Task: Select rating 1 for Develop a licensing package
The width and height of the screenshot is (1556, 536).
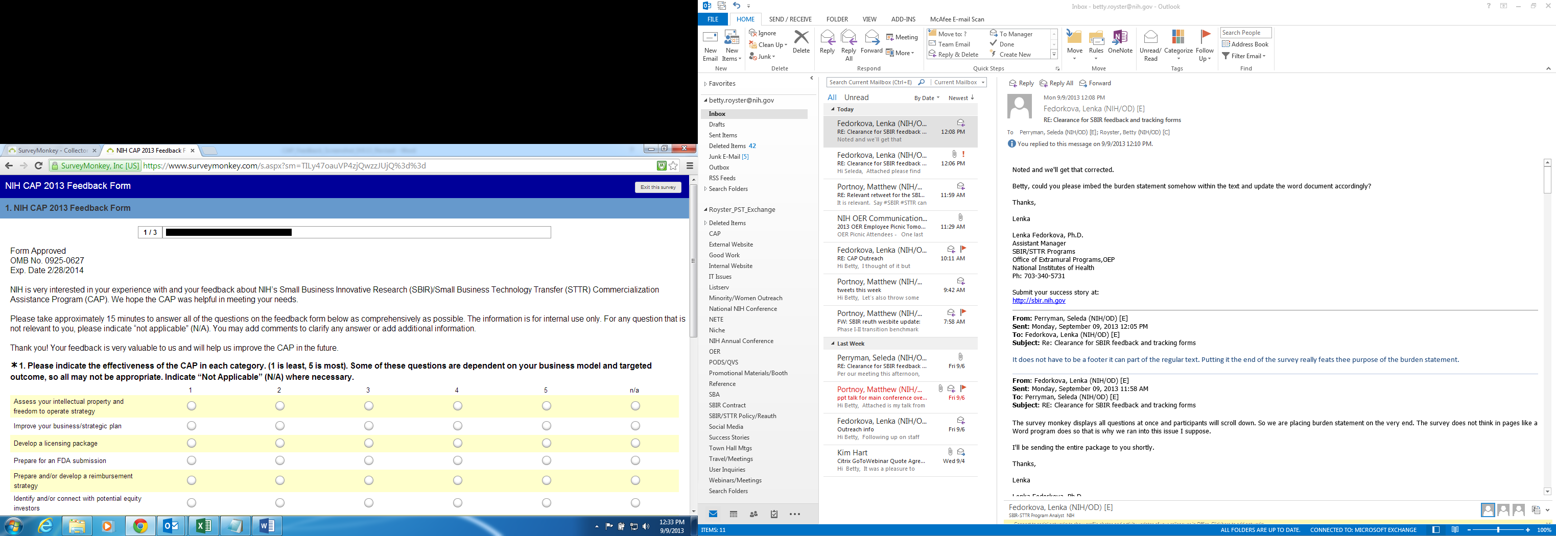Action: click(x=192, y=444)
